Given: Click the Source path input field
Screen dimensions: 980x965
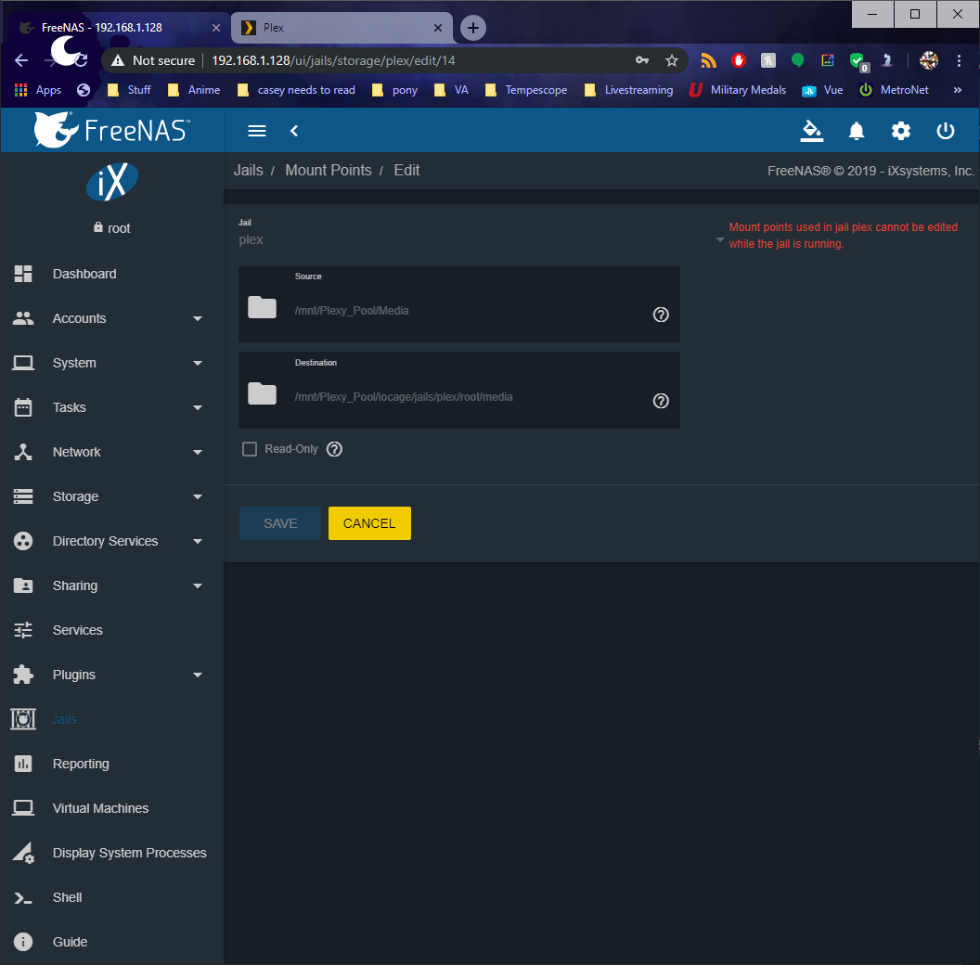Looking at the screenshot, I should [x=469, y=311].
